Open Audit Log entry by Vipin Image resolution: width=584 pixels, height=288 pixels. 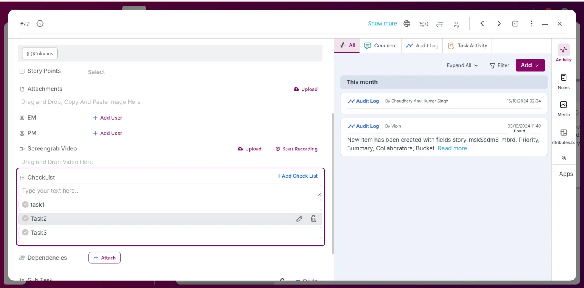point(444,137)
